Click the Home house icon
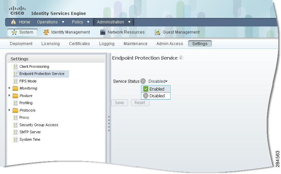Screen dimensions: 281x174 14,22
